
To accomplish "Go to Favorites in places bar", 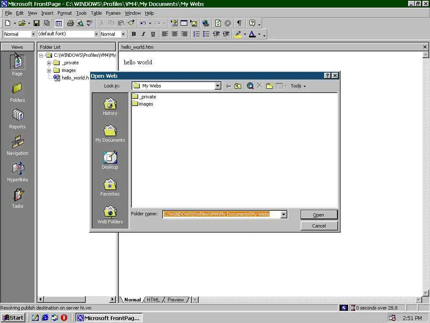I will click(110, 187).
